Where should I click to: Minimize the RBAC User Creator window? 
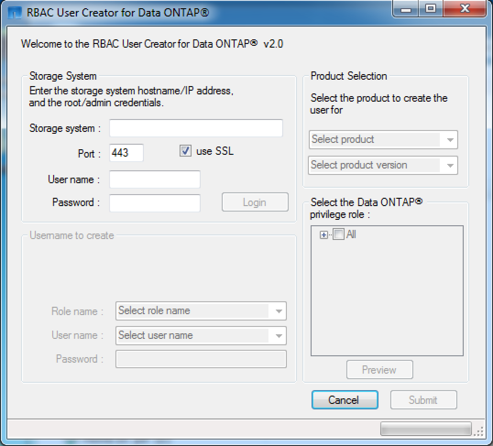click(405, 9)
